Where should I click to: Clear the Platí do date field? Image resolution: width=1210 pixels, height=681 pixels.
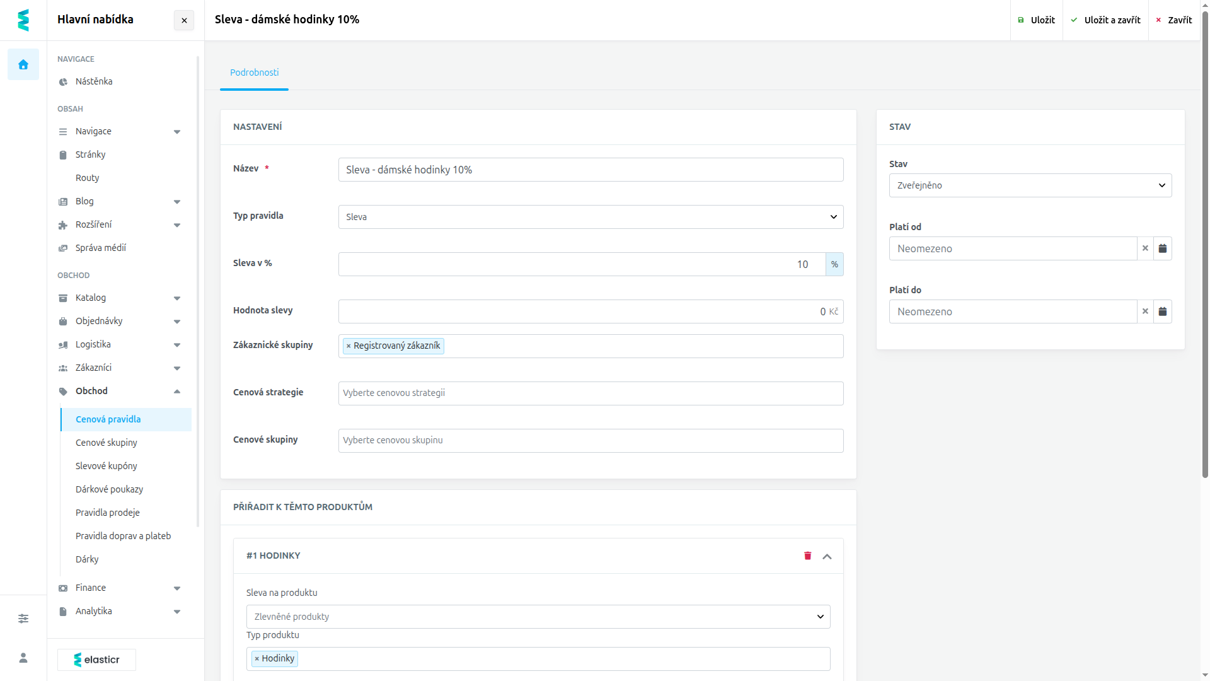[x=1145, y=311]
